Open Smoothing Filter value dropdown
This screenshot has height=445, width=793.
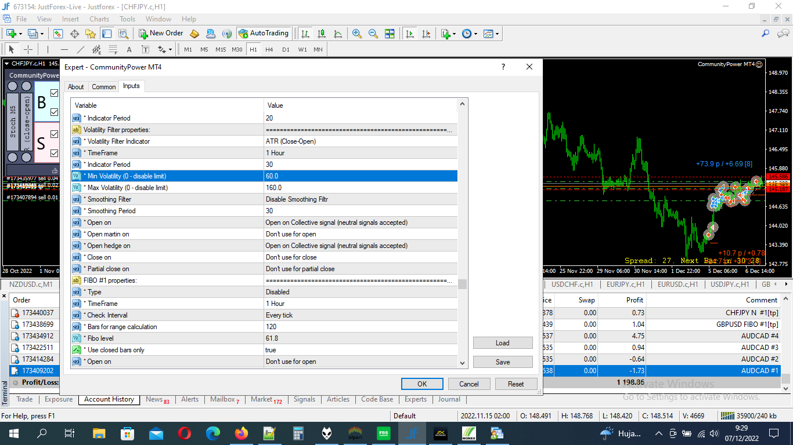coord(361,199)
